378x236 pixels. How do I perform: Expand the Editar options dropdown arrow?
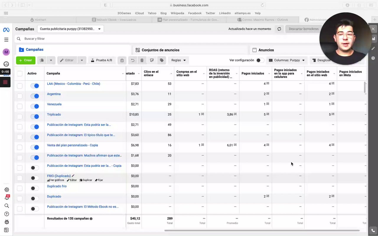tap(82, 60)
